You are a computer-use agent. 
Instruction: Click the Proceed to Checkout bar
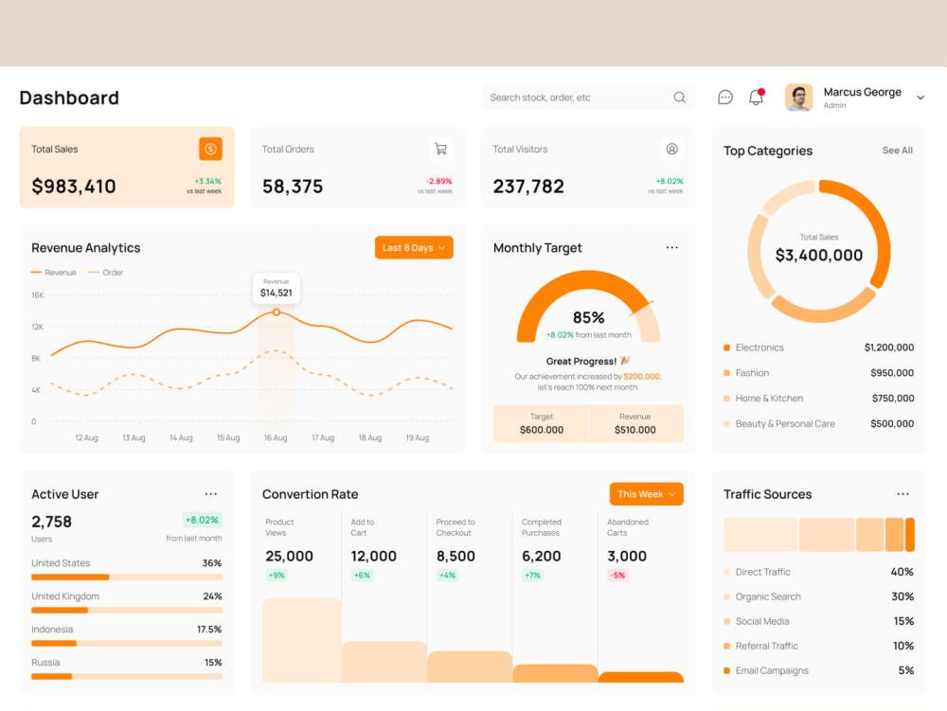pyautogui.click(x=470, y=667)
